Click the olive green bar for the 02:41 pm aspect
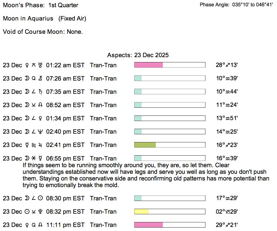 pyautogui.click(x=145, y=145)
